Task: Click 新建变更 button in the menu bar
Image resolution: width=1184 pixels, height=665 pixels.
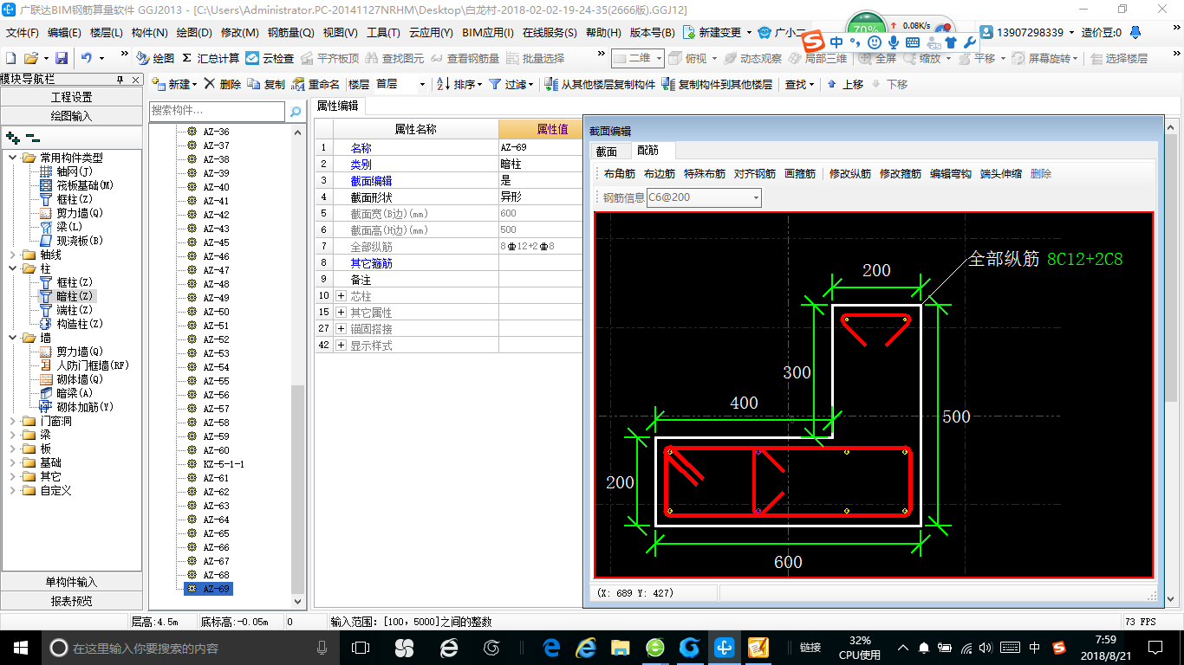Action: 718,33
